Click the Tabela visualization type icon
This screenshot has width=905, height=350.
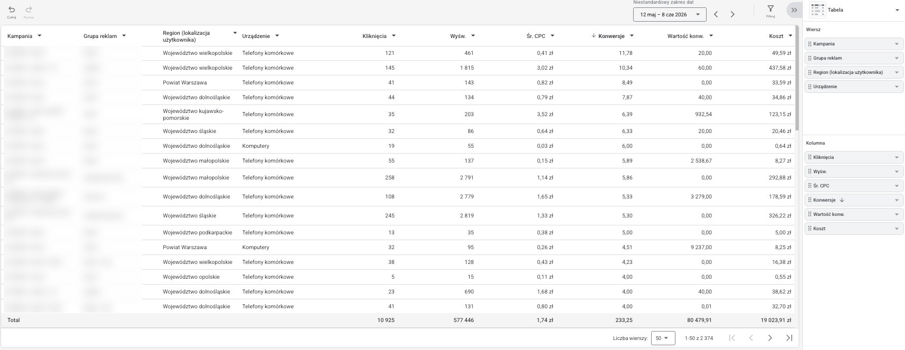point(818,10)
